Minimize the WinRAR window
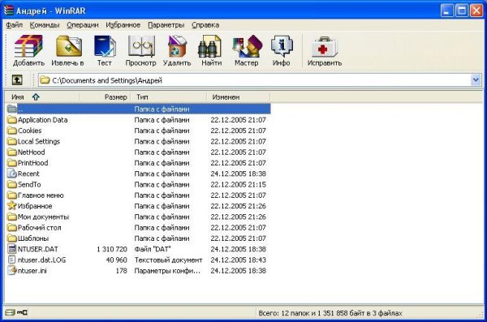The image size is (487, 322). (446, 11)
